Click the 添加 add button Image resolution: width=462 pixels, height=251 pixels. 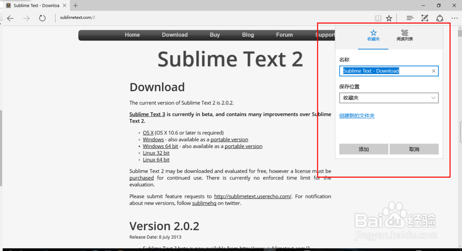(x=364, y=149)
